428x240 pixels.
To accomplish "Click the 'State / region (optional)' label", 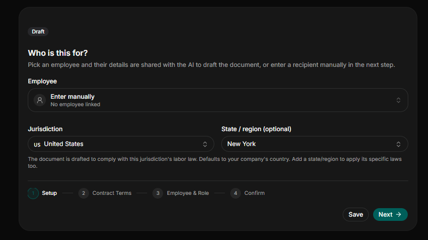I will point(256,129).
